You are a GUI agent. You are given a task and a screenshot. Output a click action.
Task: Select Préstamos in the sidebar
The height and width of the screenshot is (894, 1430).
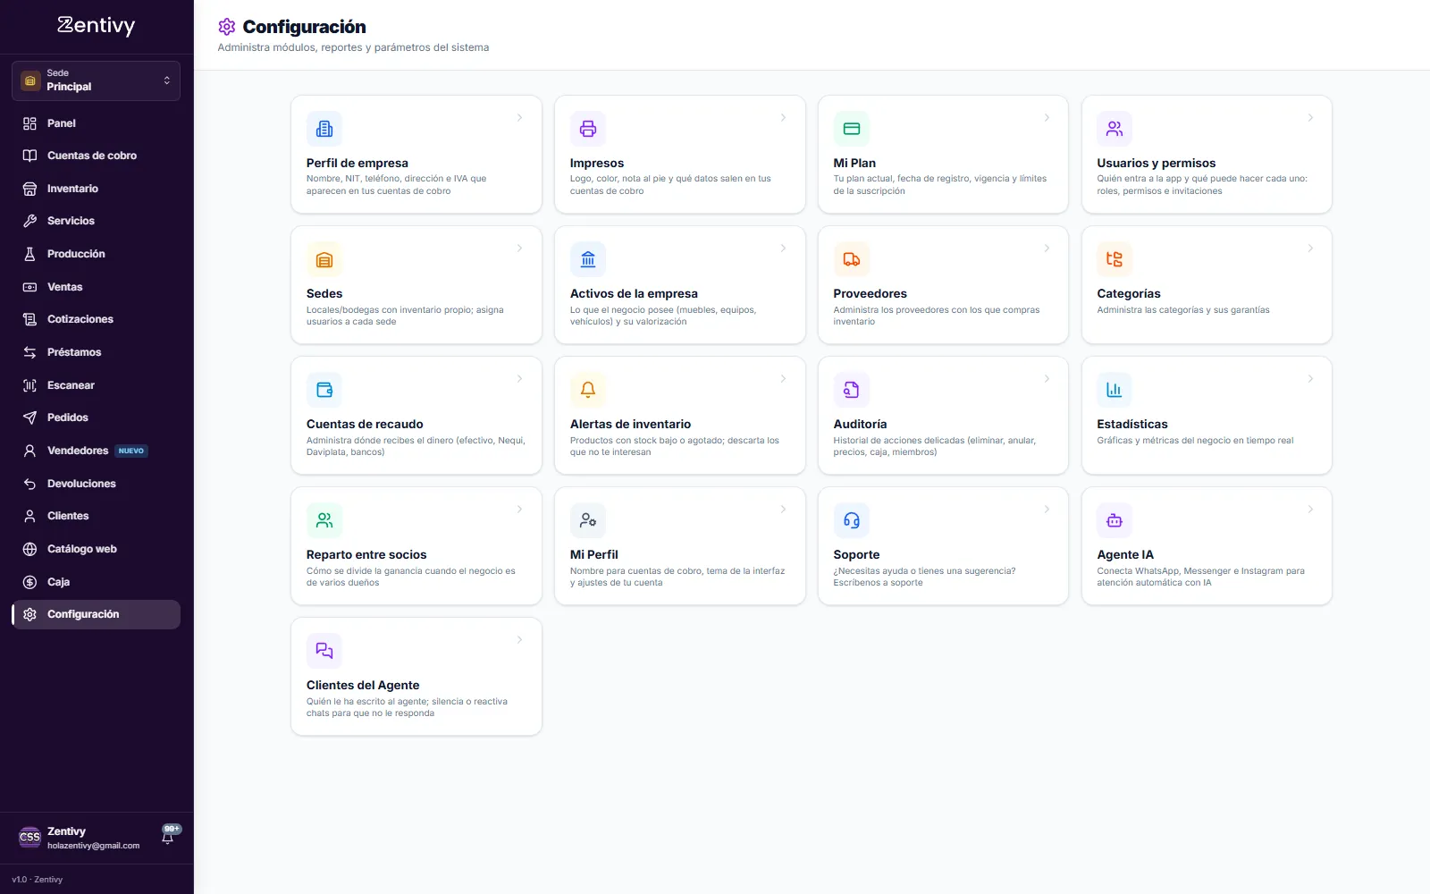pos(96,352)
